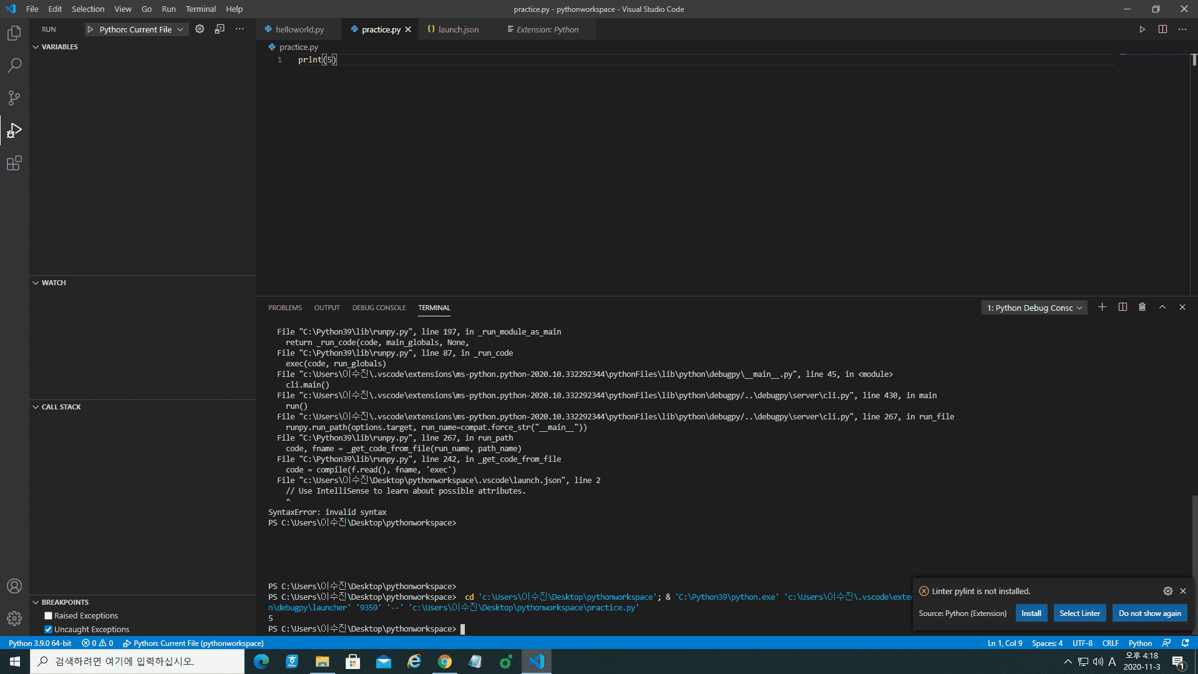Switch to the DEBUG CONSOLE tab

pyautogui.click(x=379, y=308)
